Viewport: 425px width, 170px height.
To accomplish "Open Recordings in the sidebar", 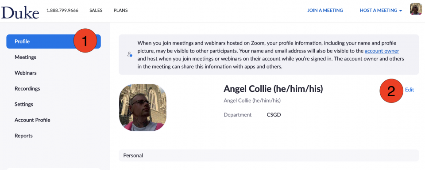I will pyautogui.click(x=27, y=89).
